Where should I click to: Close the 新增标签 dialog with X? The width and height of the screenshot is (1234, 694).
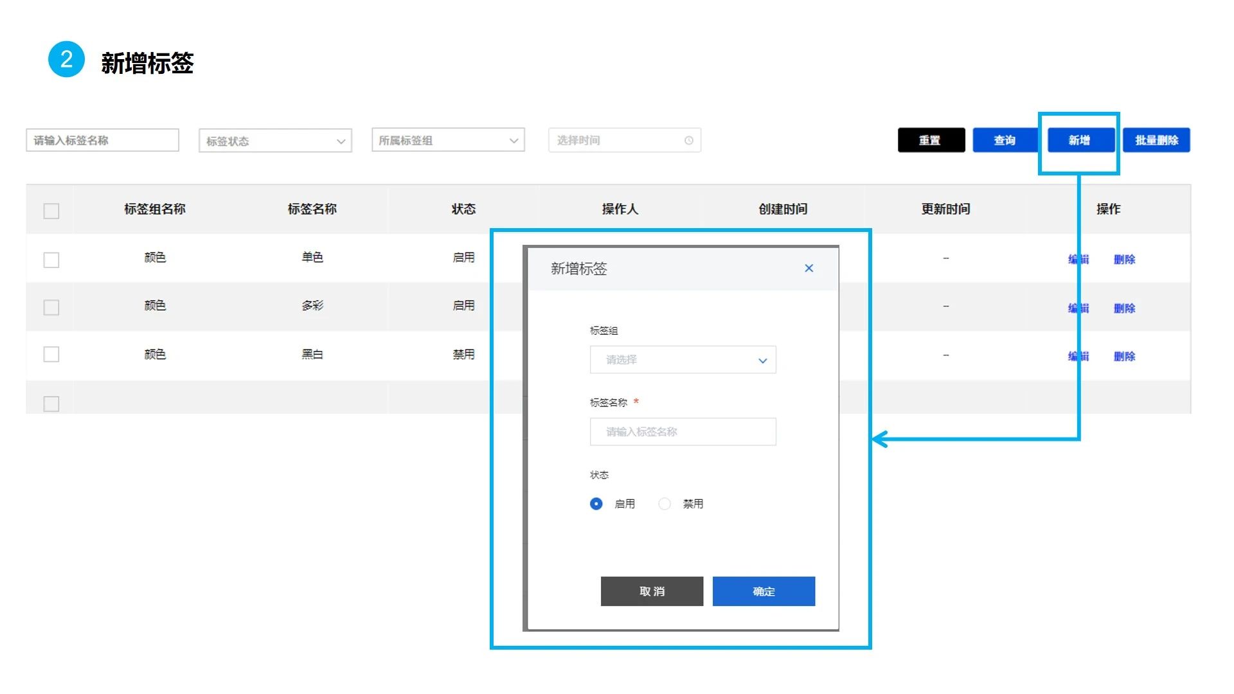click(x=809, y=269)
